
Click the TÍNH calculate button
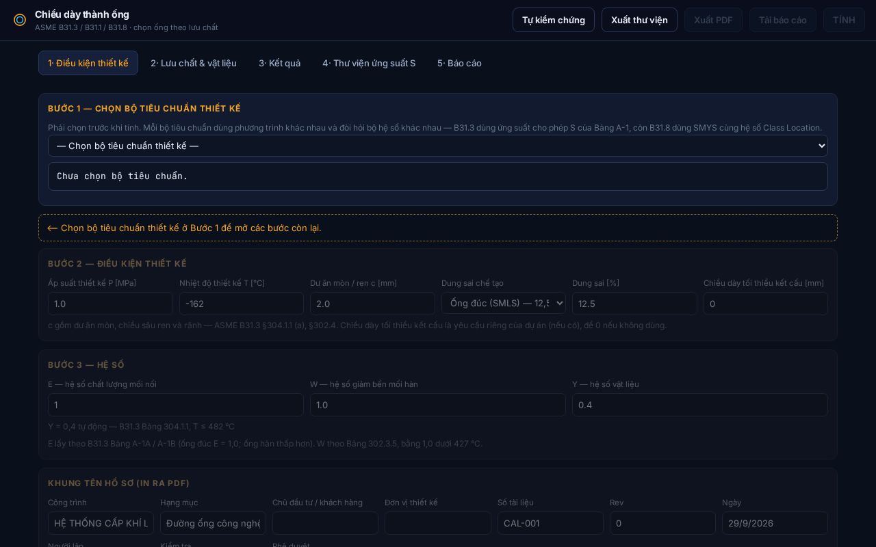[844, 20]
